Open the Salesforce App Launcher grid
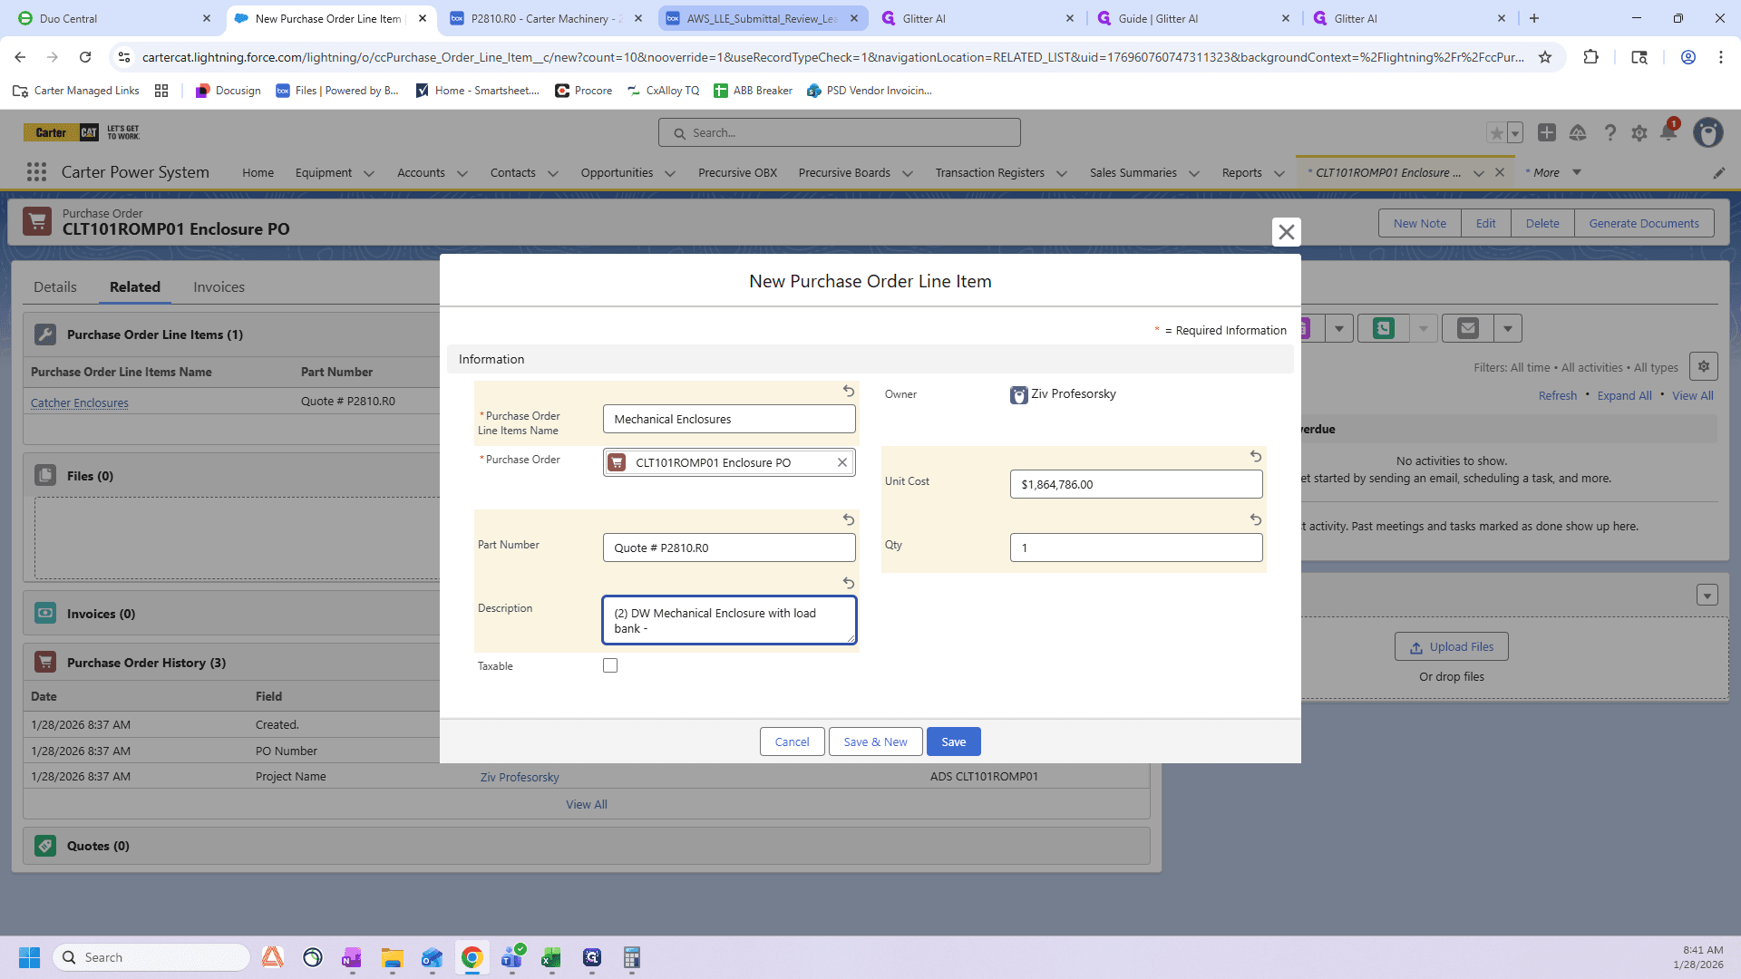Screen dimensions: 1741x979 tap(36, 172)
